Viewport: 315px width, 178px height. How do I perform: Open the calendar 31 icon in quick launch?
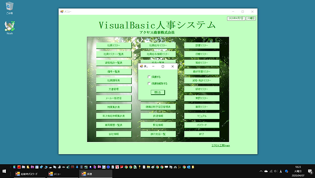point(37,167)
